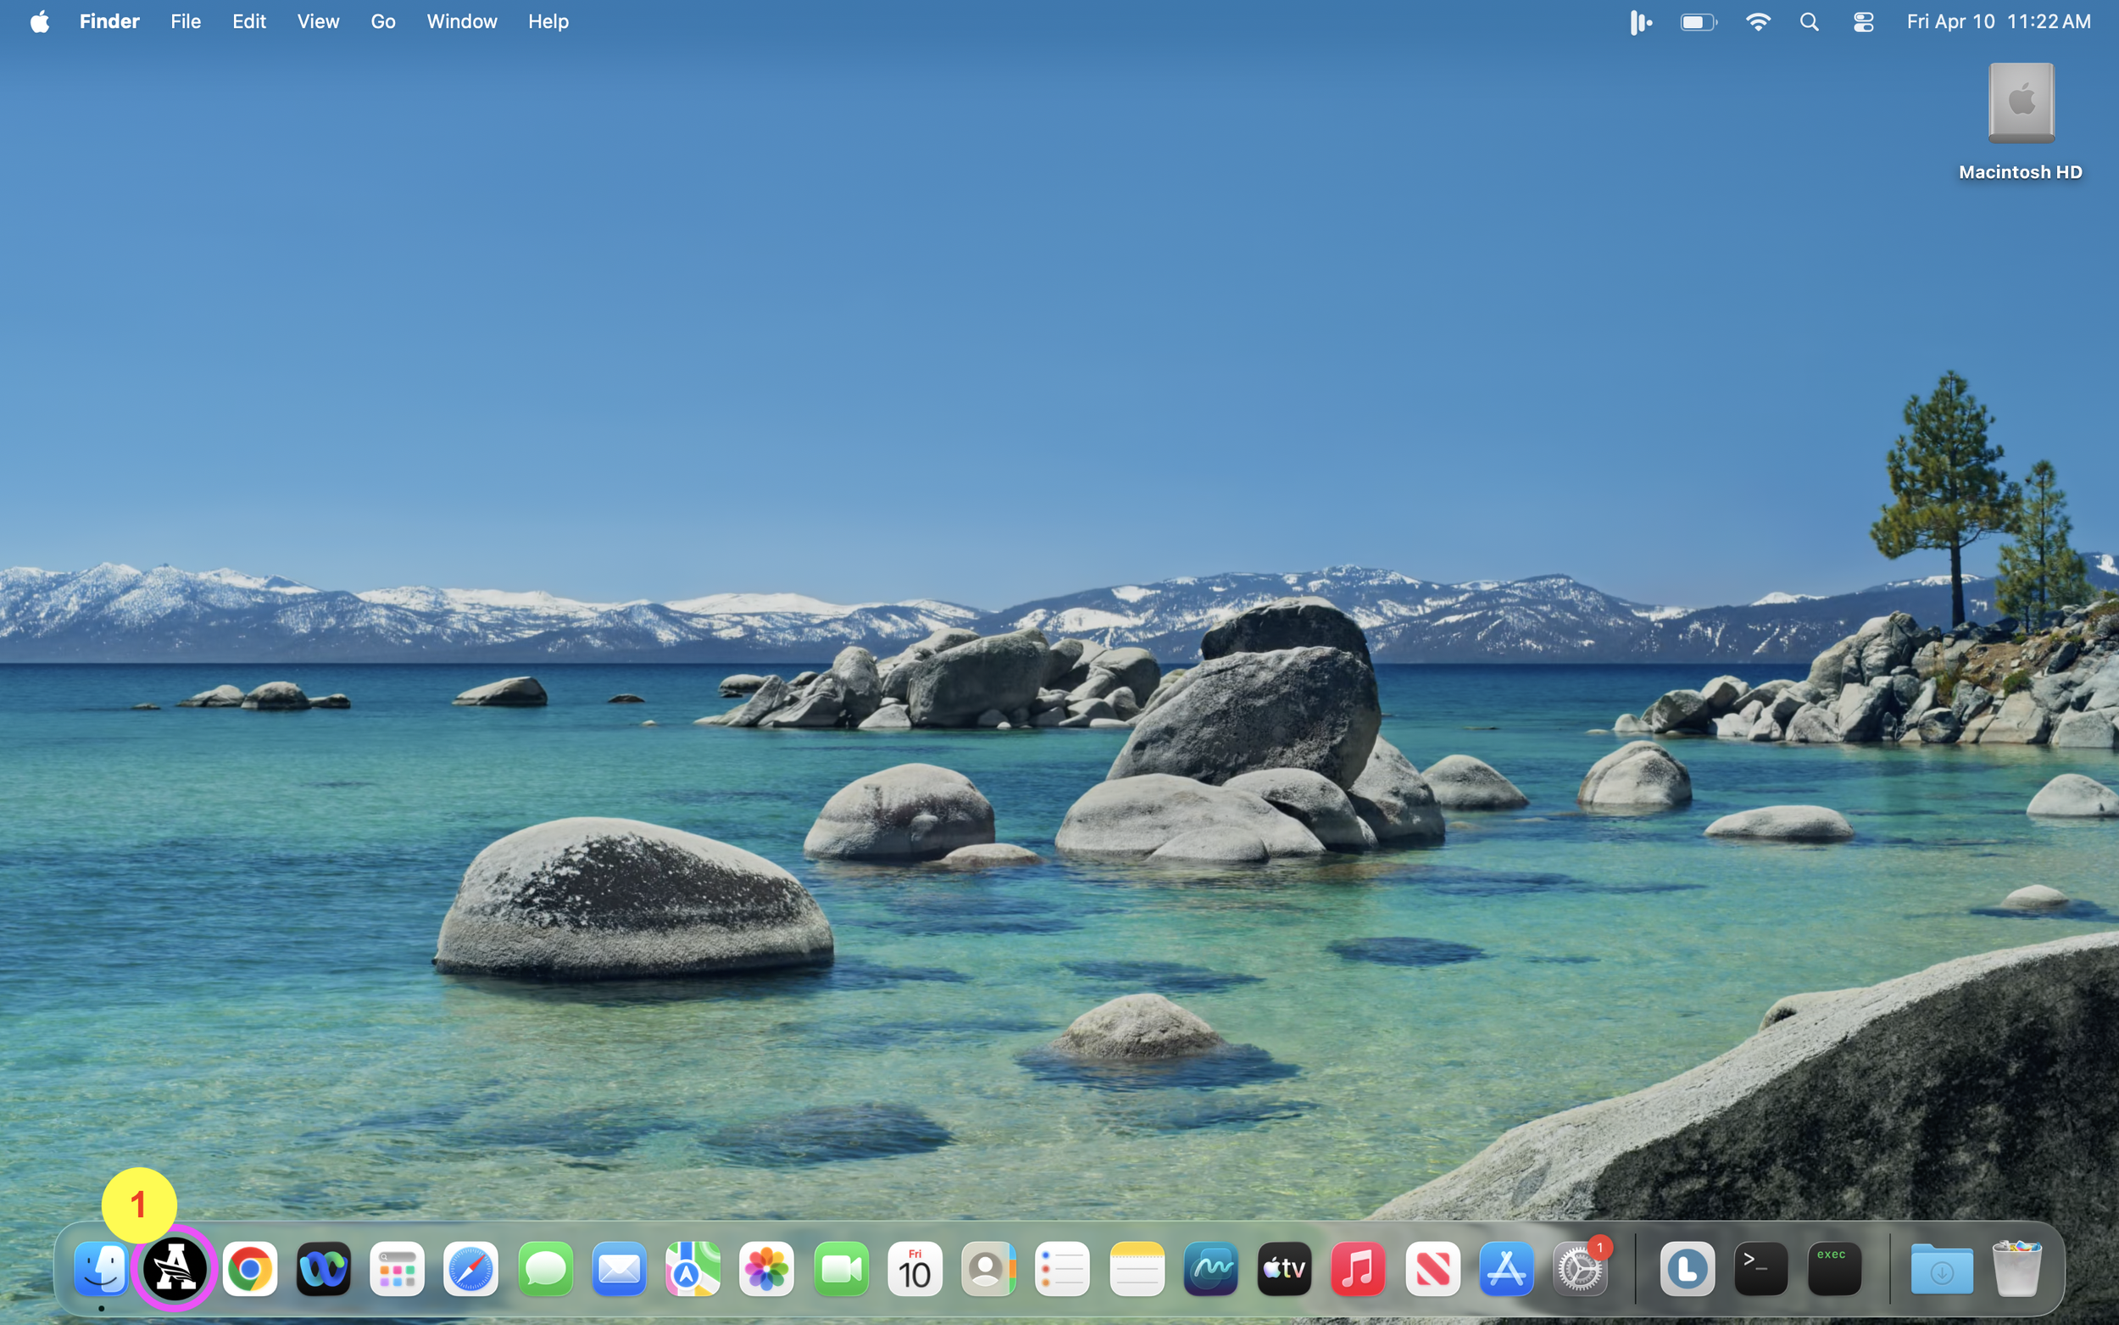The height and width of the screenshot is (1325, 2119).
Task: Open the View menu in the menu bar
Action: pos(317,22)
